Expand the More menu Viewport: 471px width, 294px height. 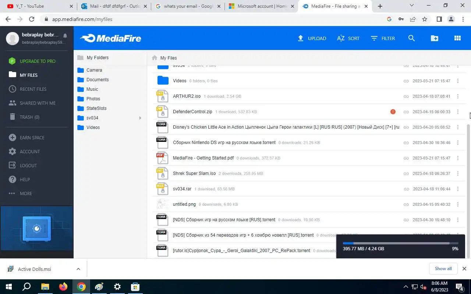point(21,193)
